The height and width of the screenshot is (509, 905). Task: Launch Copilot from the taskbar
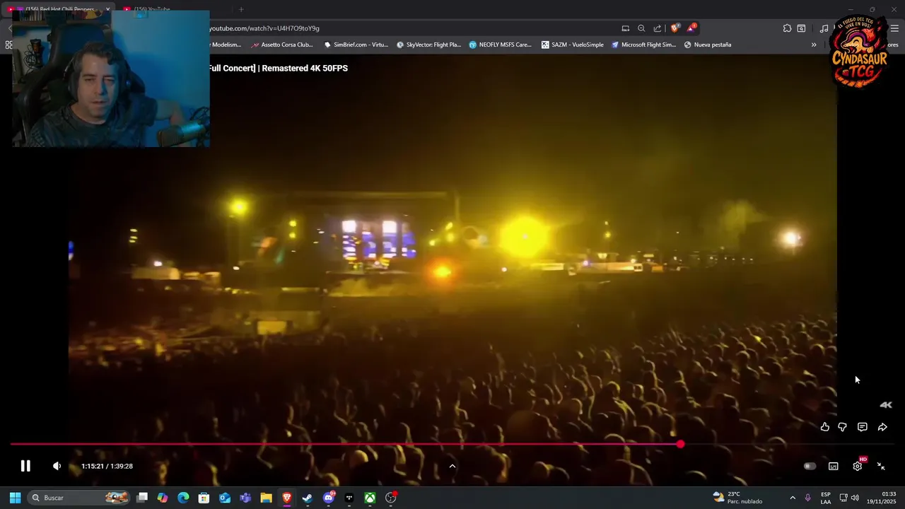click(163, 498)
